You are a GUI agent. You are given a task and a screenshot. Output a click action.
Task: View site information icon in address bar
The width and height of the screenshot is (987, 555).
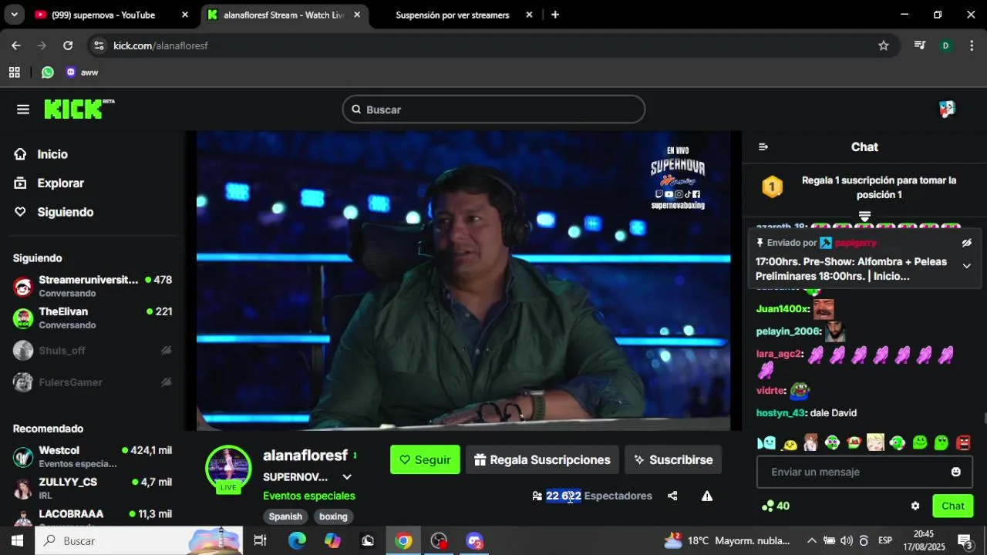99,45
